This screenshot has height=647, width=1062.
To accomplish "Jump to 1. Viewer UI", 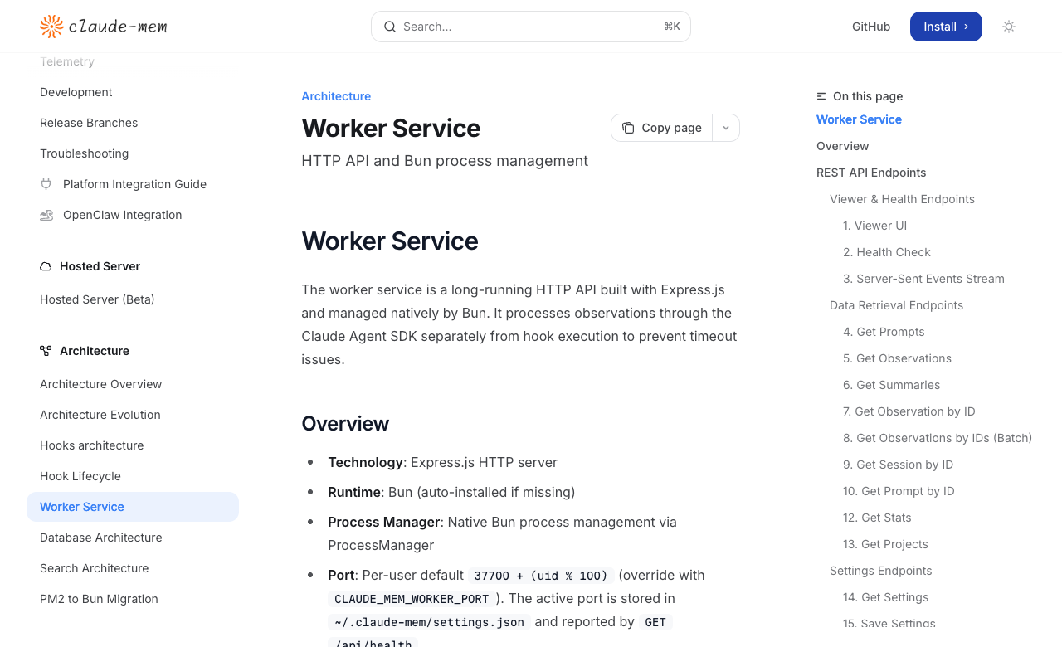I will [874, 226].
